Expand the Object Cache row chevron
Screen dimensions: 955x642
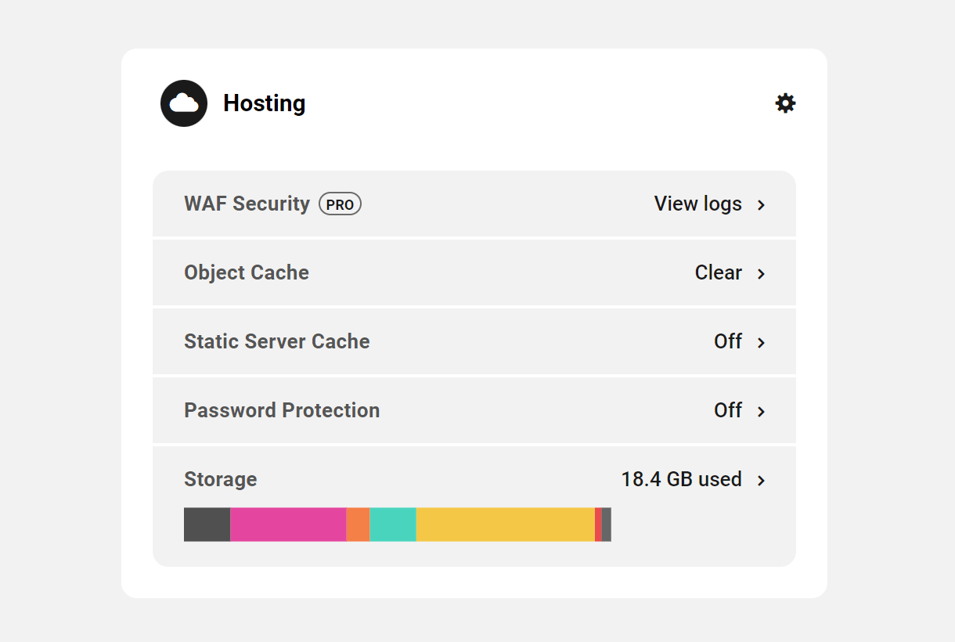pos(760,273)
